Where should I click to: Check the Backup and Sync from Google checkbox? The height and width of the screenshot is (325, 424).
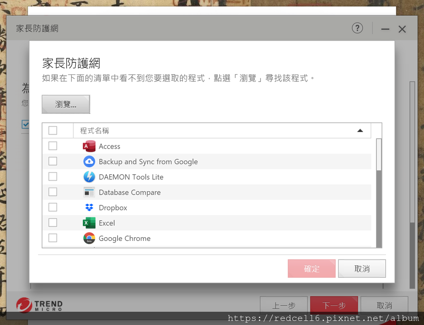(53, 161)
